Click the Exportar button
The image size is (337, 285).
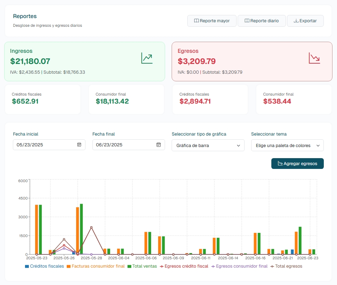(305, 21)
